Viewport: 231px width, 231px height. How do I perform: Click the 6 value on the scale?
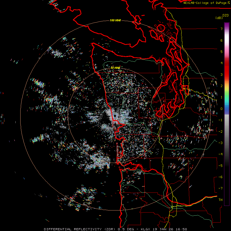pyautogui.click(x=222, y=40)
